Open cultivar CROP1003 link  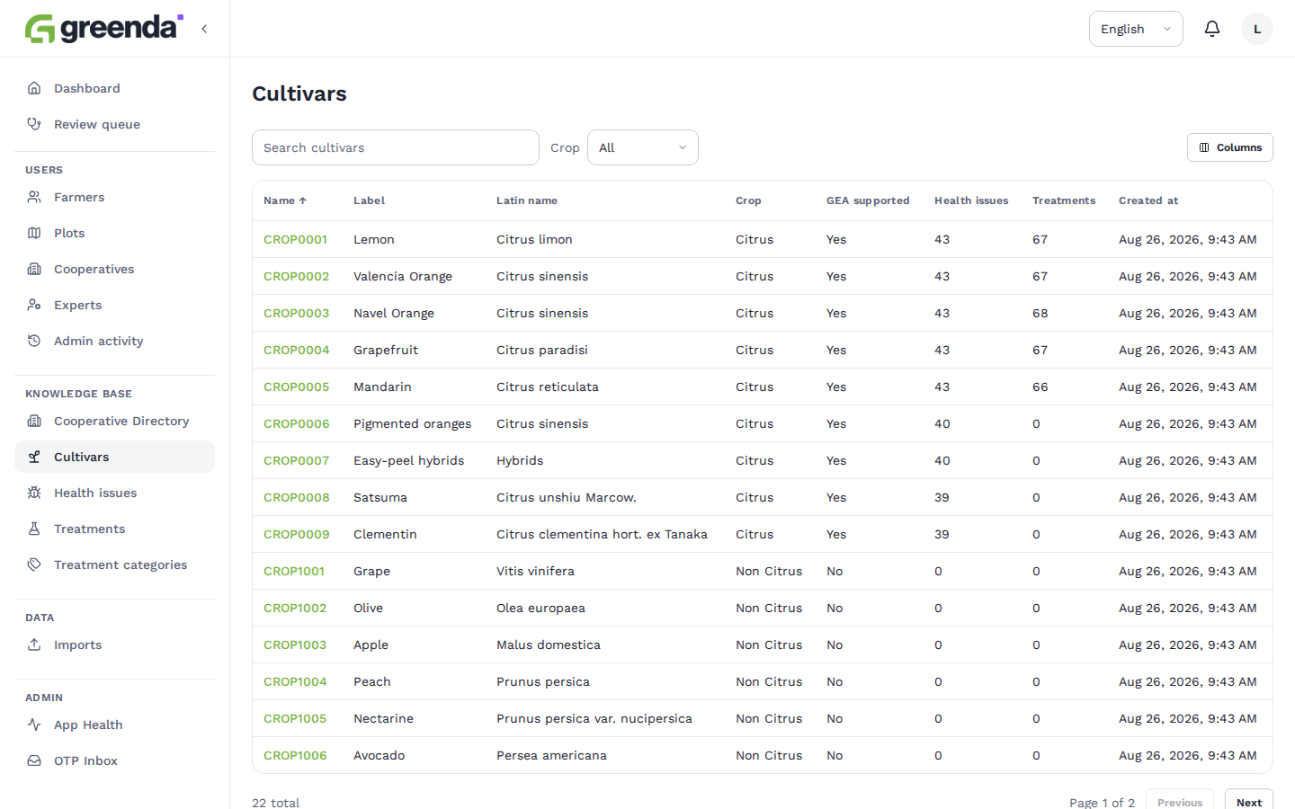point(295,645)
